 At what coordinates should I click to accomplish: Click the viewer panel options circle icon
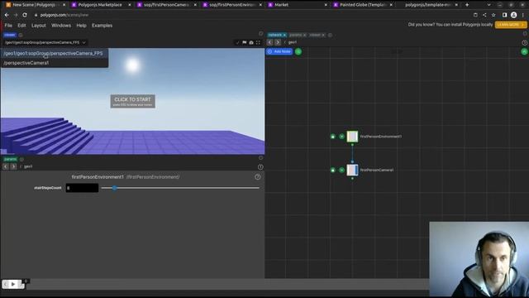tap(261, 34)
